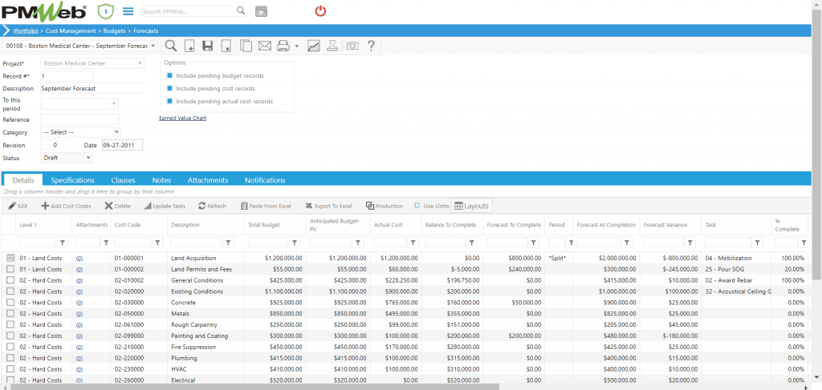Screen dimensions: 822x390
Task: Click the delete record icon
Action: [226, 46]
